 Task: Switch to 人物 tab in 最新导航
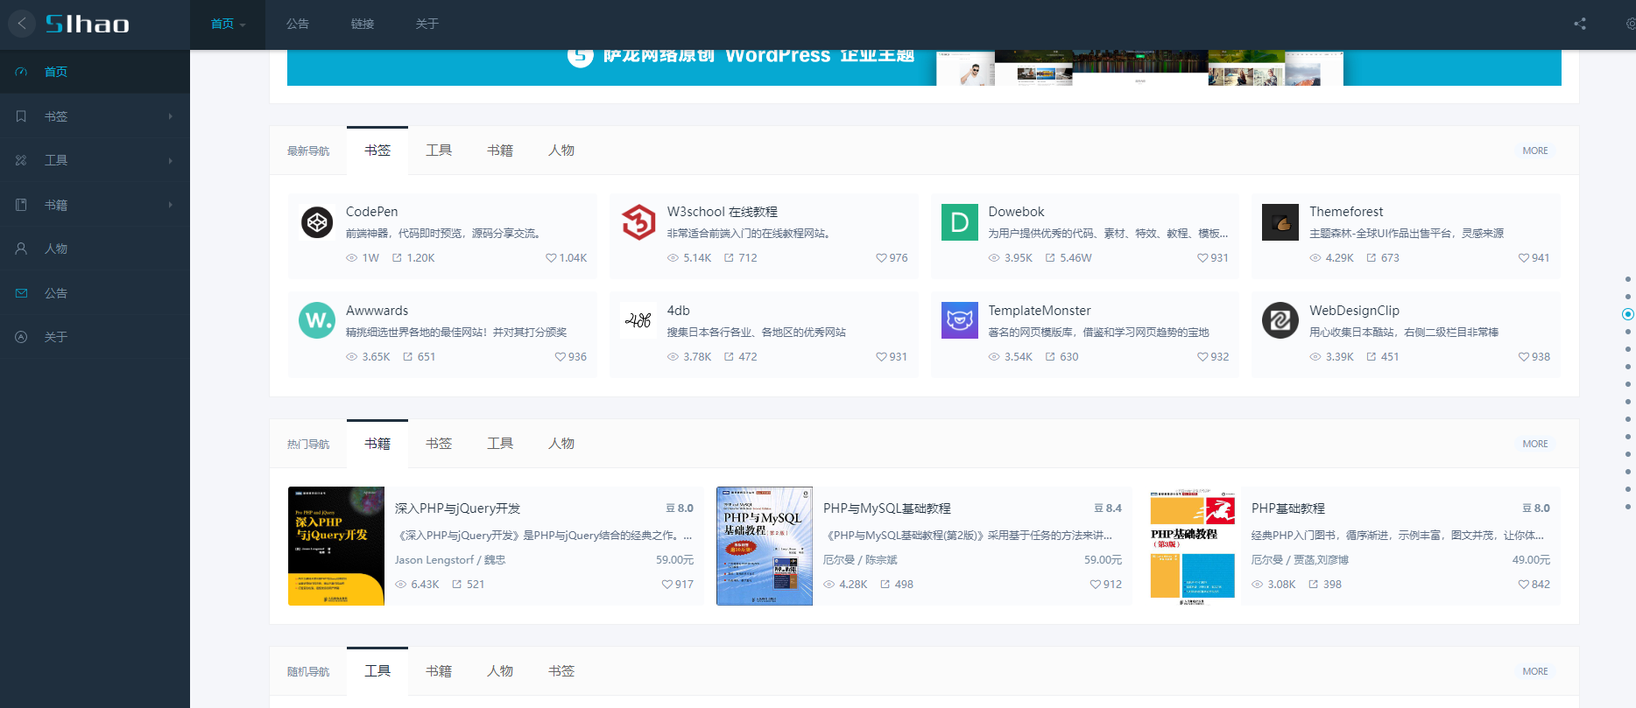click(x=561, y=151)
